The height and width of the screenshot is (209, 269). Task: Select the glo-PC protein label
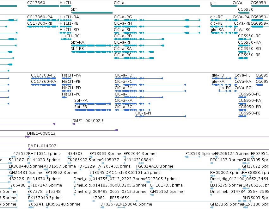coord(224,88)
